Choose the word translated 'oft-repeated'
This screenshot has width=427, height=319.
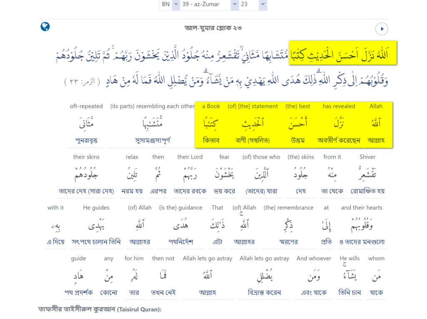pyautogui.click(x=87, y=123)
